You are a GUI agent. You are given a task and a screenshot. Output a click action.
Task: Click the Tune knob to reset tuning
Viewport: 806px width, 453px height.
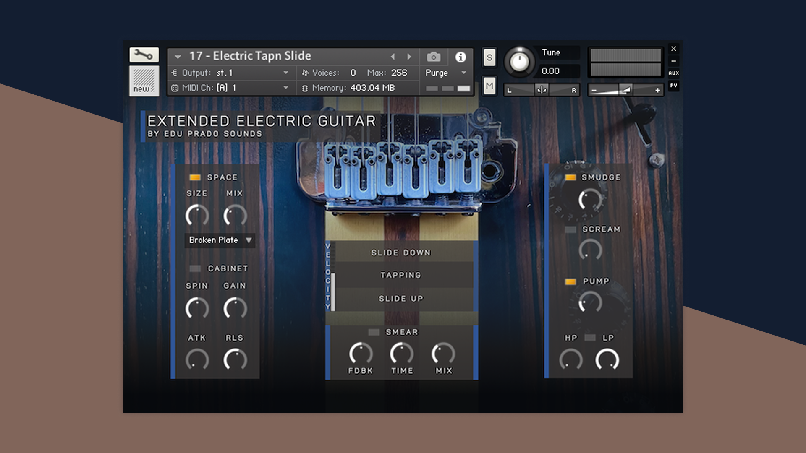tap(521, 61)
